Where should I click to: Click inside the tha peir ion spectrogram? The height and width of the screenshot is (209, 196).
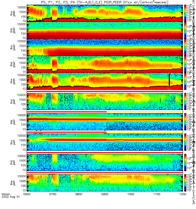click(105, 101)
